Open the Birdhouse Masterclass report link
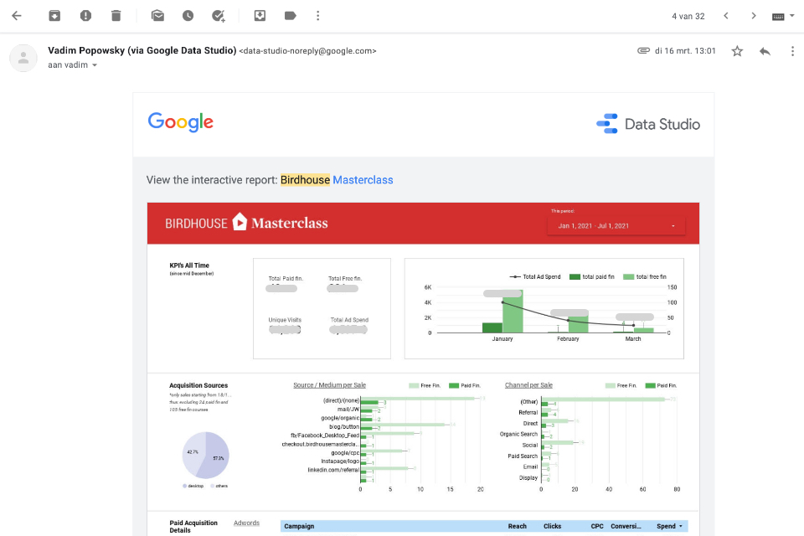 click(337, 180)
